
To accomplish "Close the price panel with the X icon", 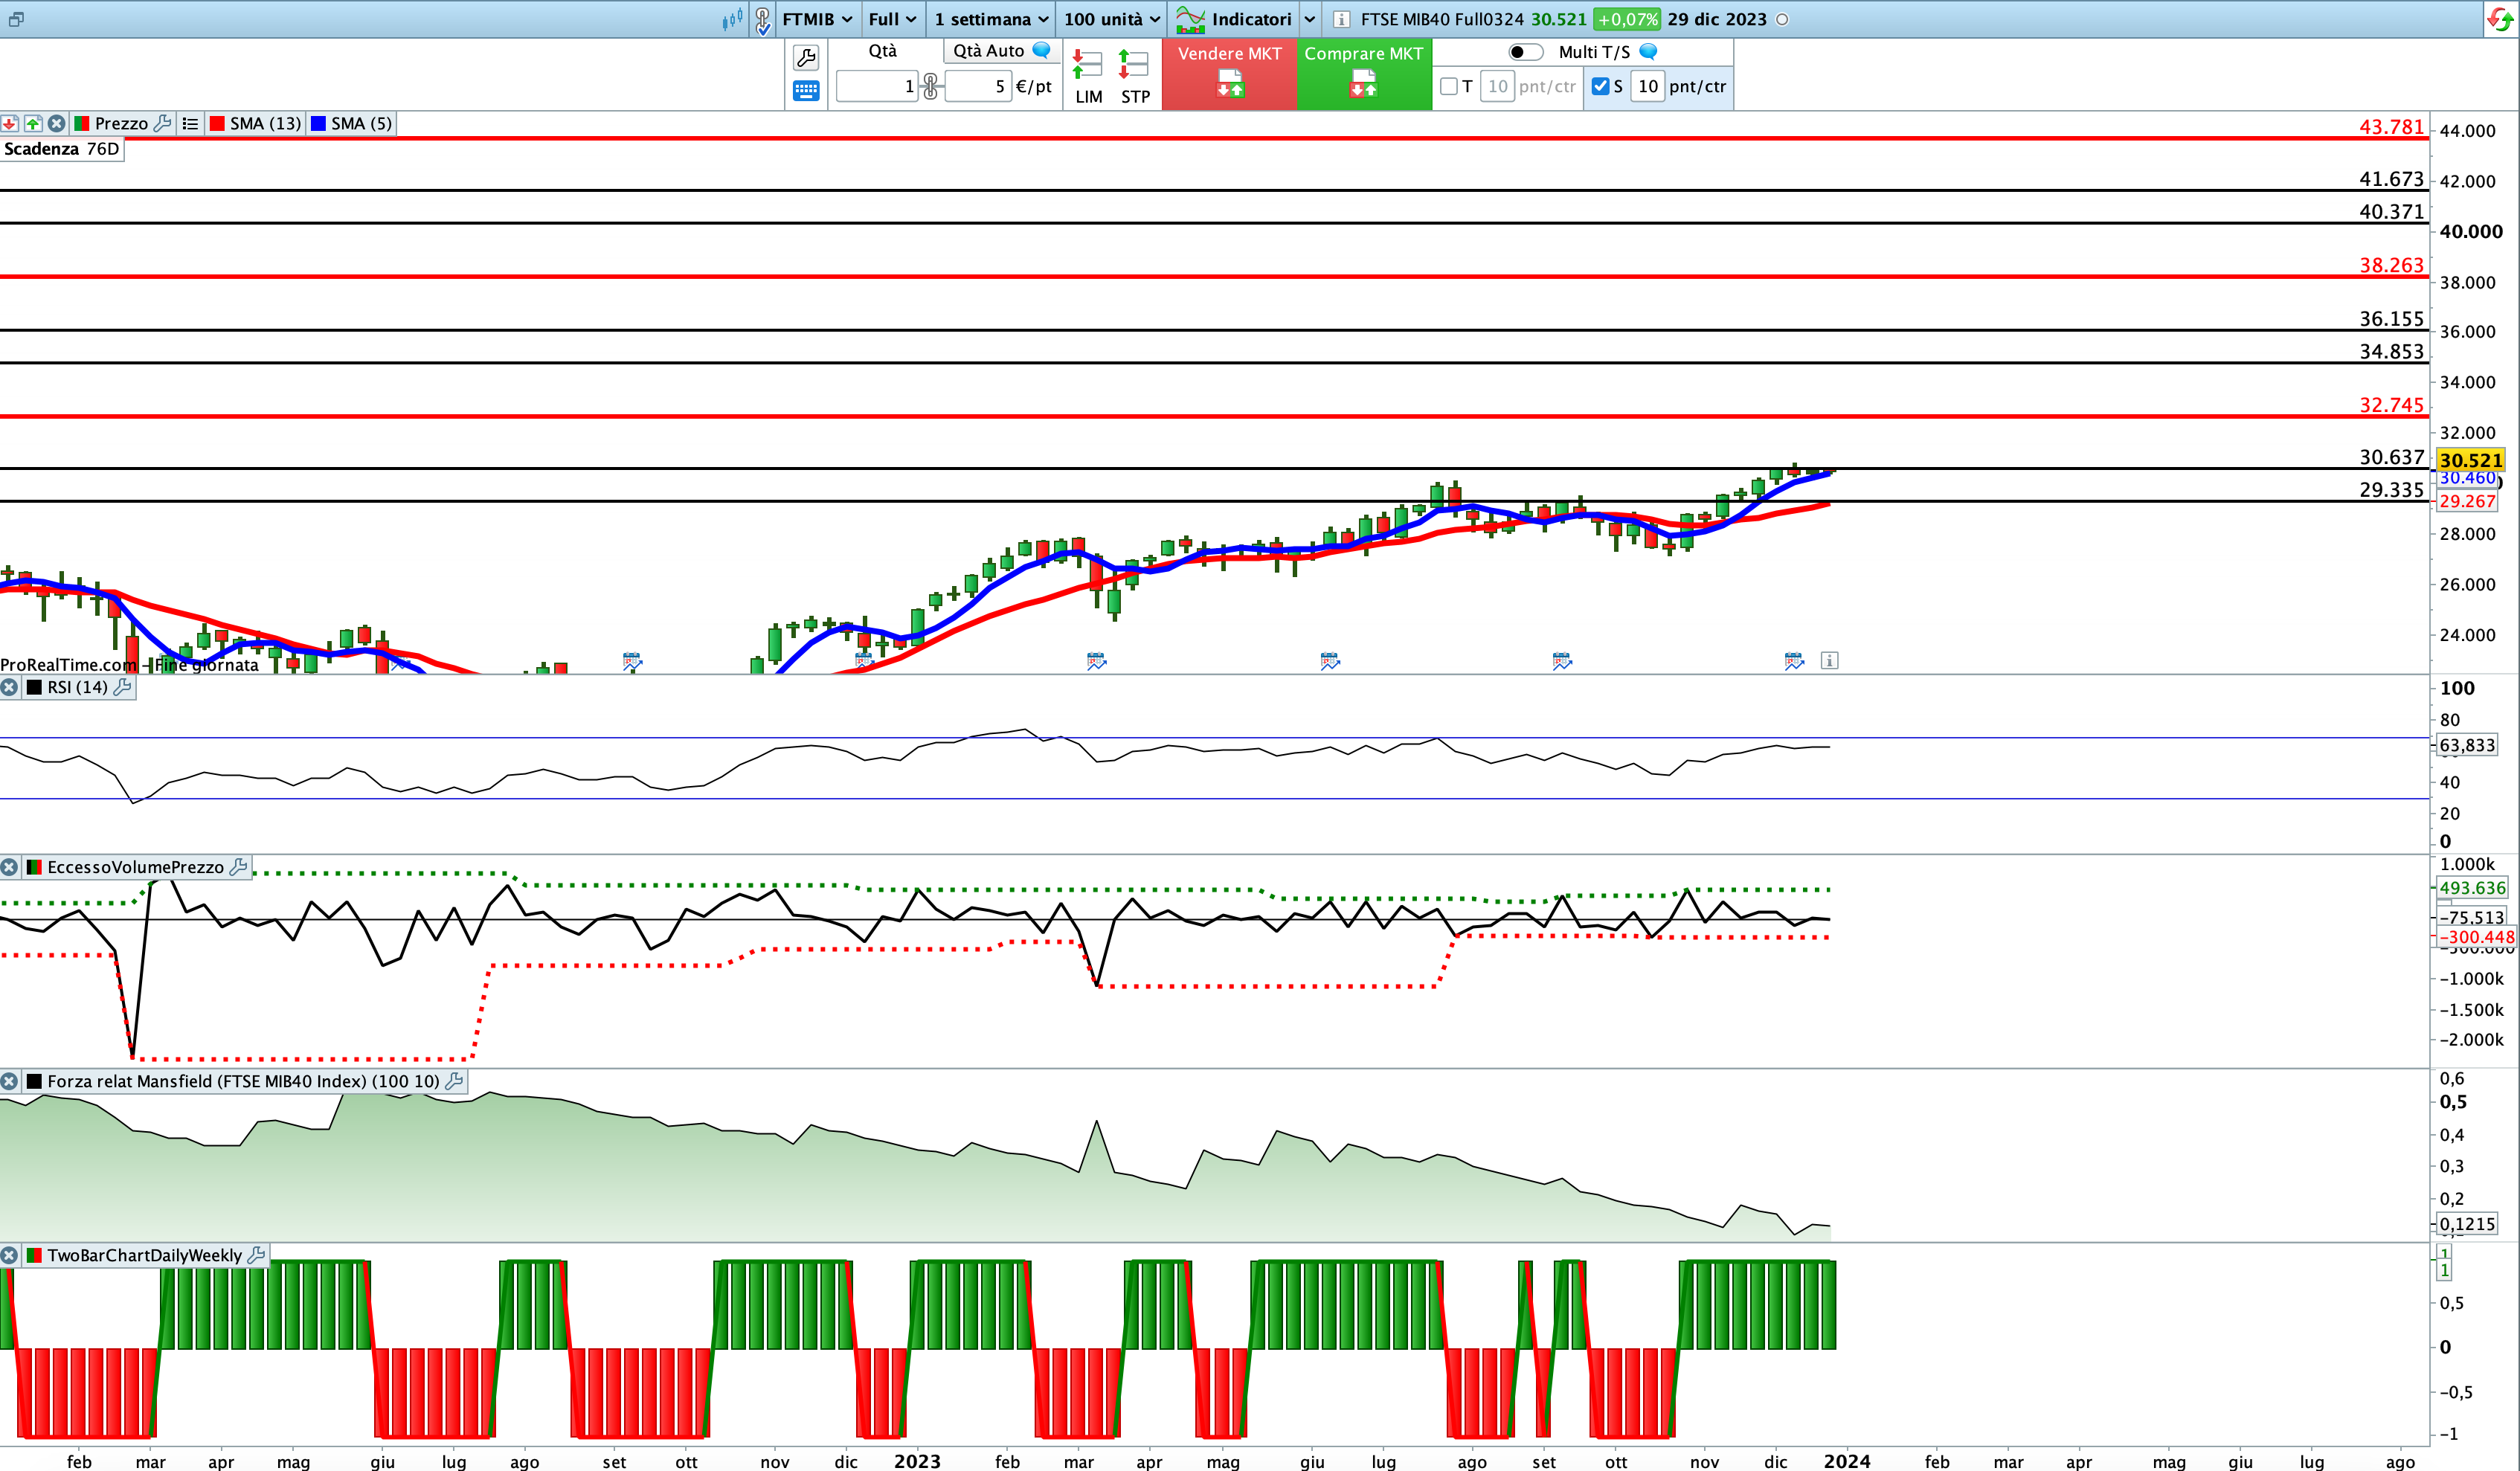I will click(x=57, y=123).
